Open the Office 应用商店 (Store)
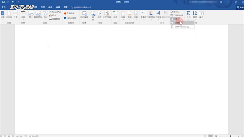Image resolution: width=244 pixels, height=137 pixels. (69, 13)
